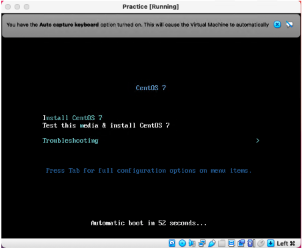Click the virtualization features V icon

coord(251,243)
